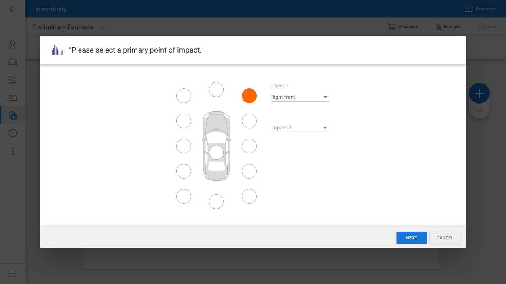Open the checklist sidebar icon
Image resolution: width=506 pixels, height=284 pixels.
pos(13,80)
